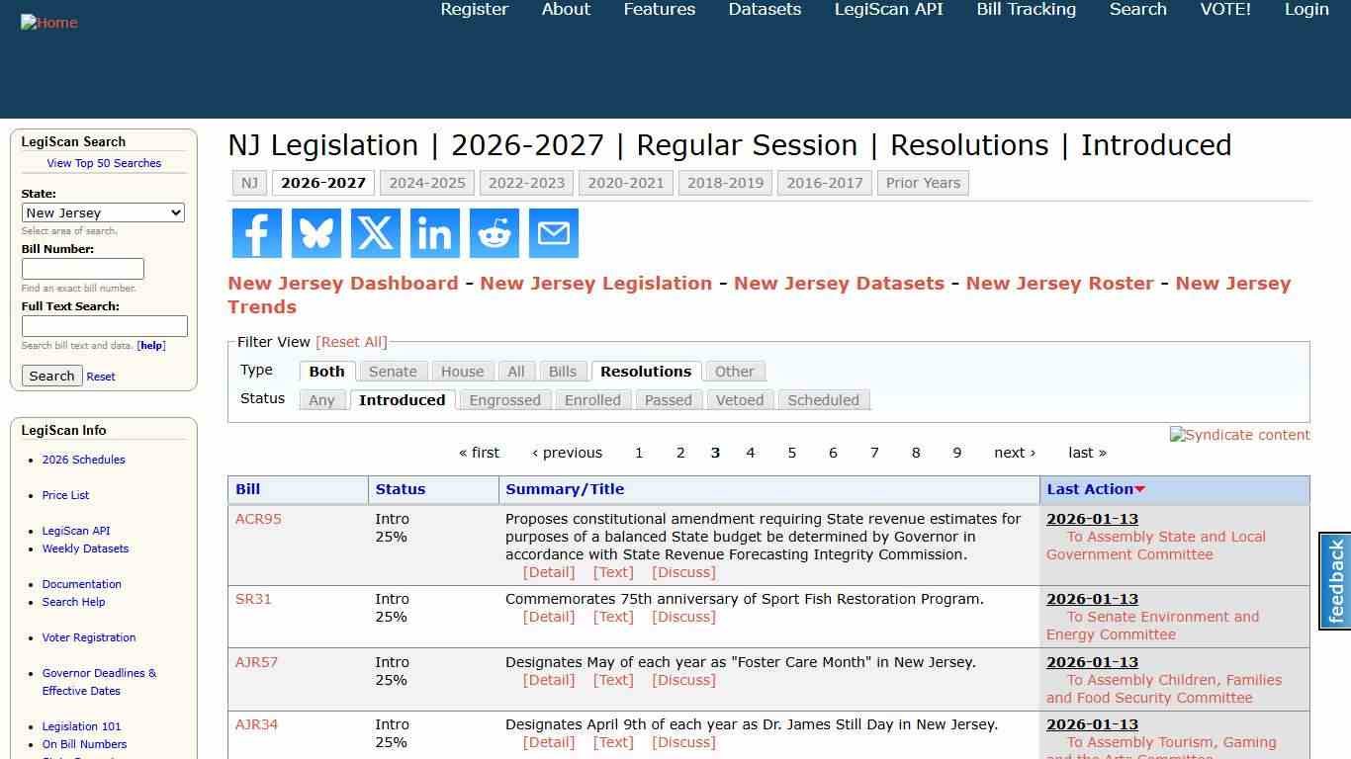Click the Search button in sidebar
The height and width of the screenshot is (759, 1351).
pos(51,376)
